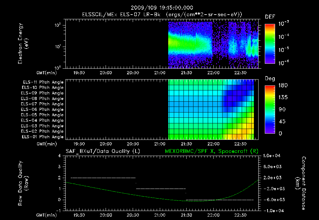Click the plot title 2009/109 19:15:00.000
319x220 pixels.
pyautogui.click(x=162, y=8)
